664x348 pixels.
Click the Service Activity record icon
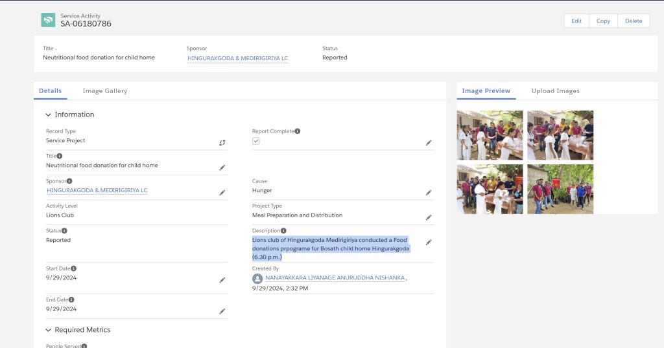(x=48, y=20)
